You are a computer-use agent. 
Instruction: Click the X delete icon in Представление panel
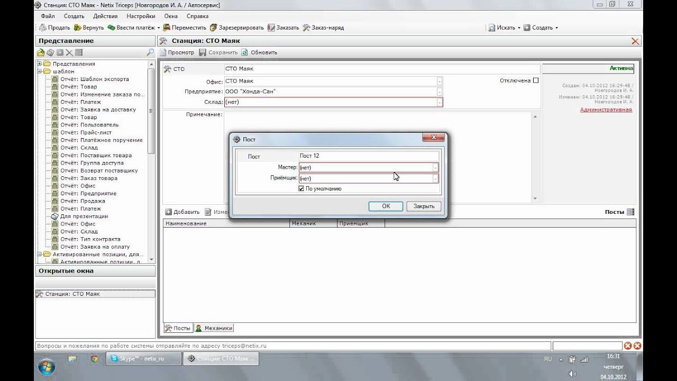coord(69,52)
